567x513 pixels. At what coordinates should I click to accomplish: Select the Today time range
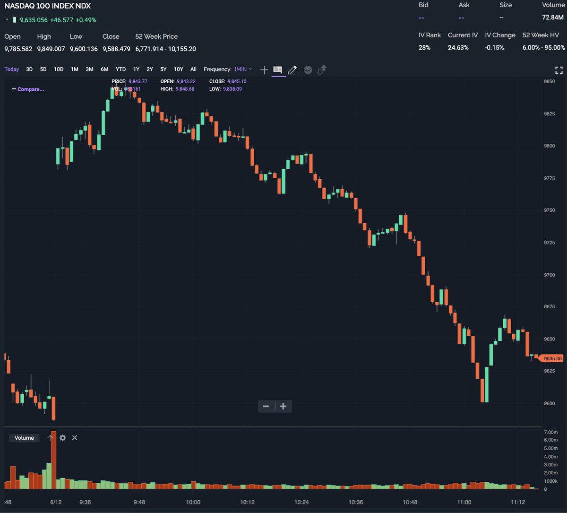pos(12,69)
